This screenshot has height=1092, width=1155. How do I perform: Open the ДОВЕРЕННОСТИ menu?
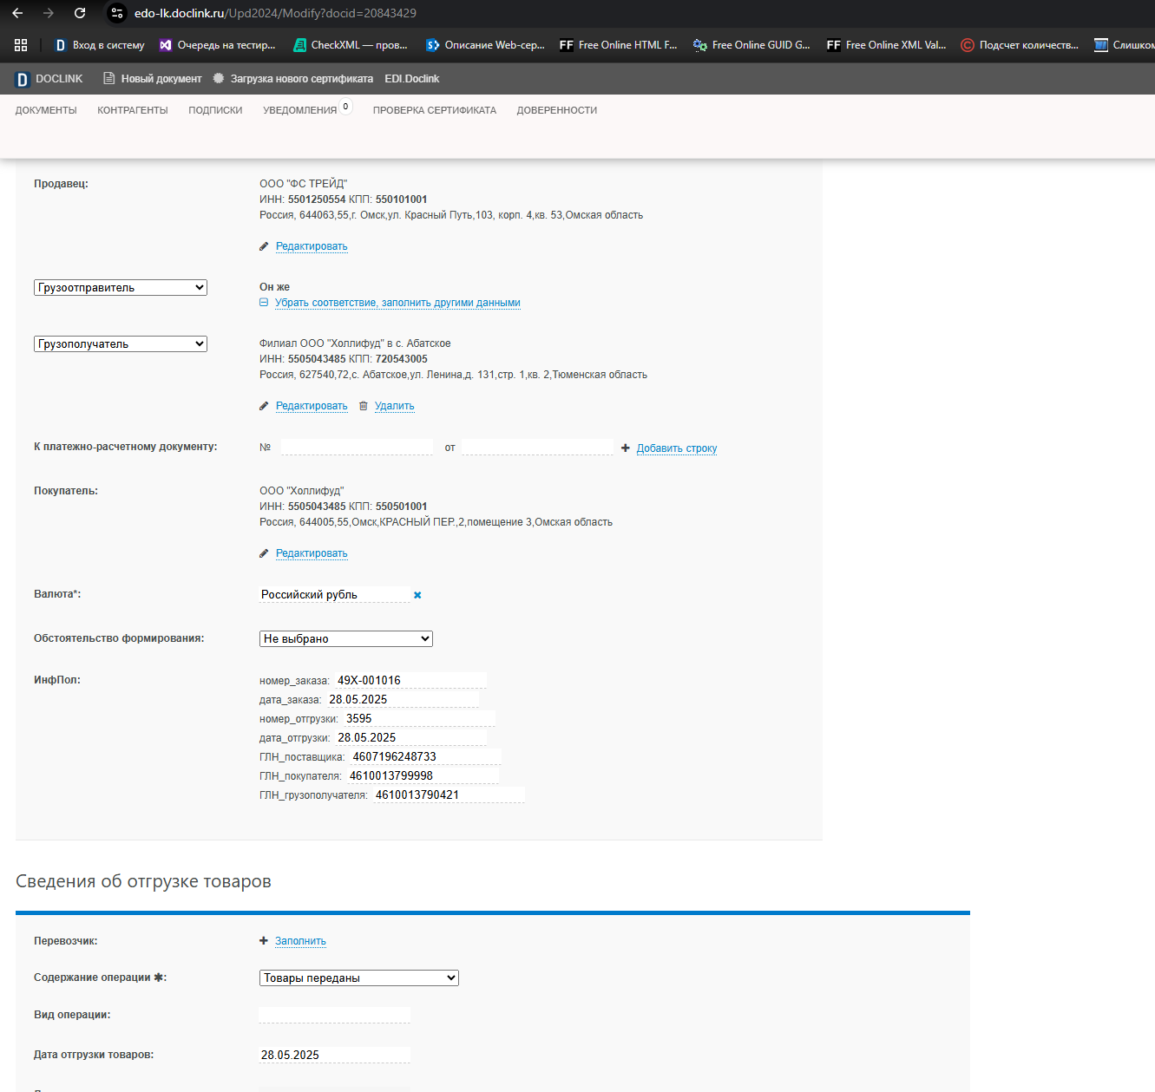(557, 110)
